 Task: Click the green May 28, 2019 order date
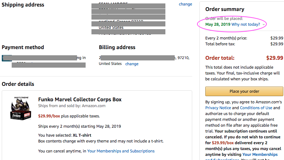218,24
